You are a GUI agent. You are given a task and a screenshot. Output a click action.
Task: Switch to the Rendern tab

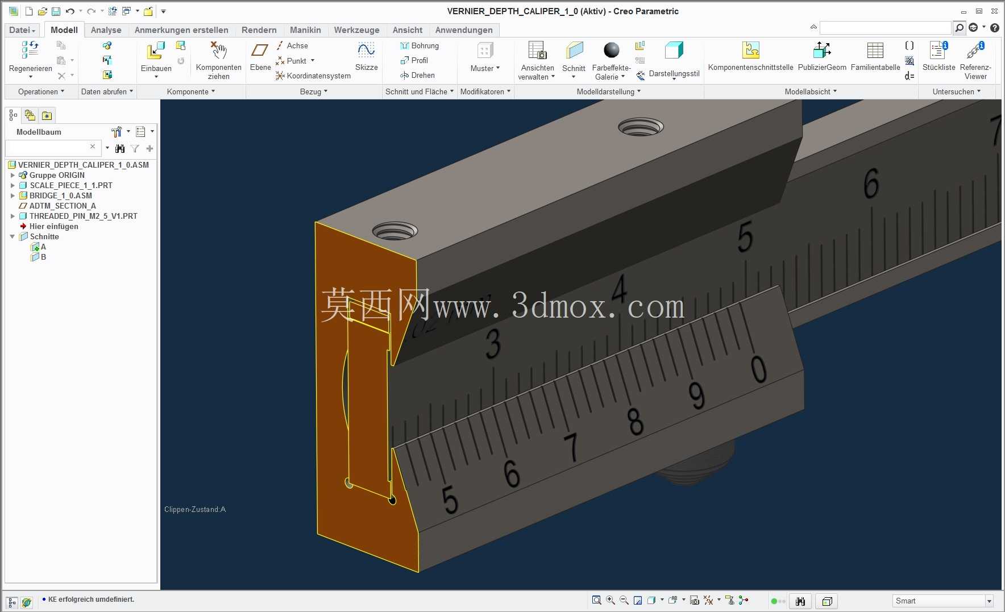[259, 30]
